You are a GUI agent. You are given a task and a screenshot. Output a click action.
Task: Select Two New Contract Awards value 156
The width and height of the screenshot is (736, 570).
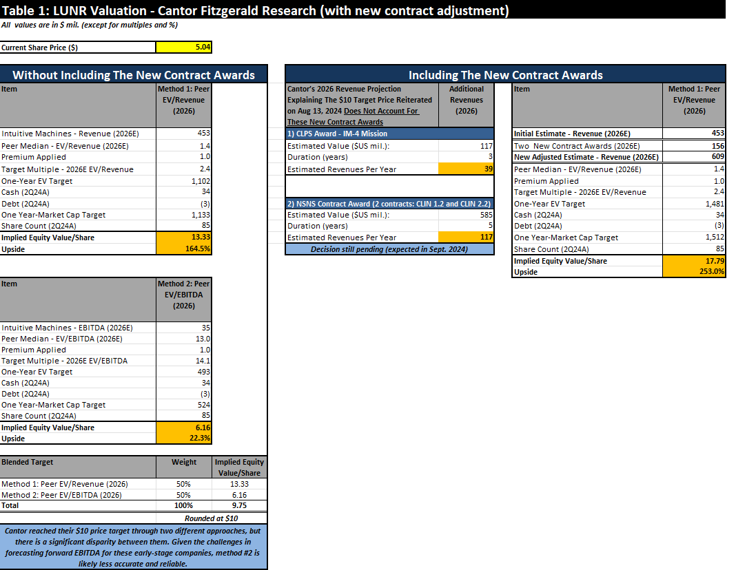tap(694, 146)
